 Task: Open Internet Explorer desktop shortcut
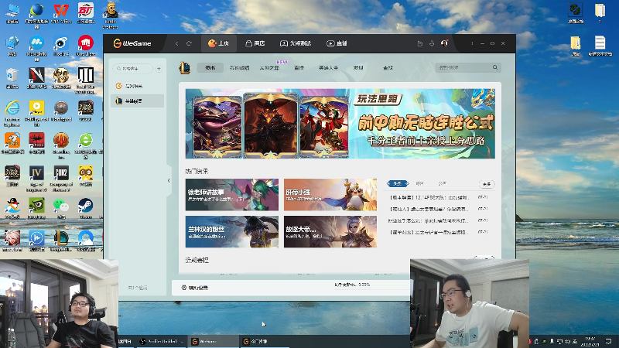[x=12, y=114]
